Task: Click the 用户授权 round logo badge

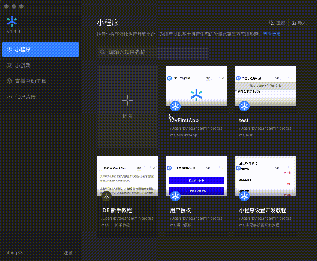Action: tap(175, 196)
